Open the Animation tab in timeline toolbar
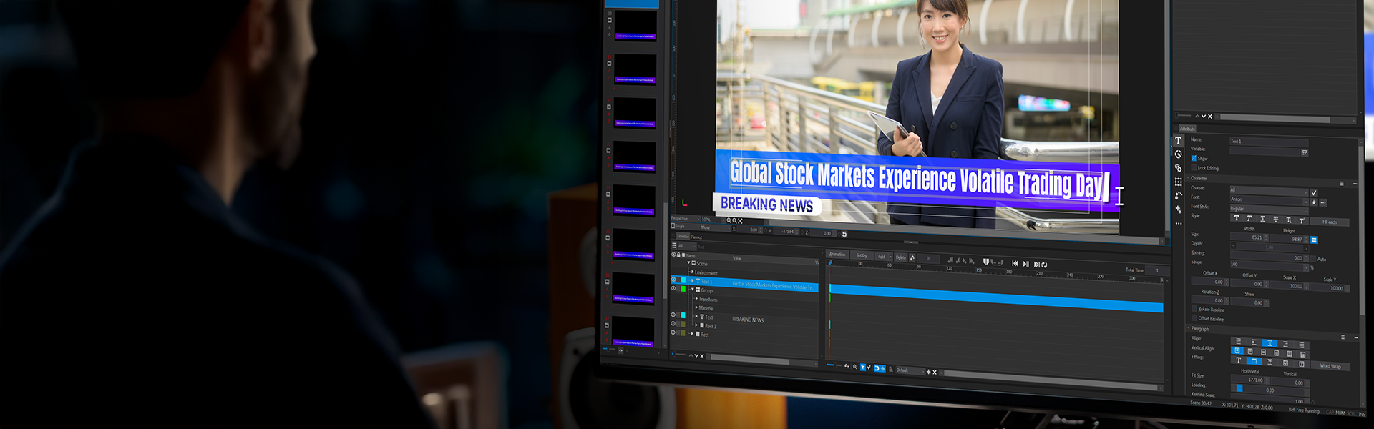Viewport: 1374px width, 429px height. point(837,254)
